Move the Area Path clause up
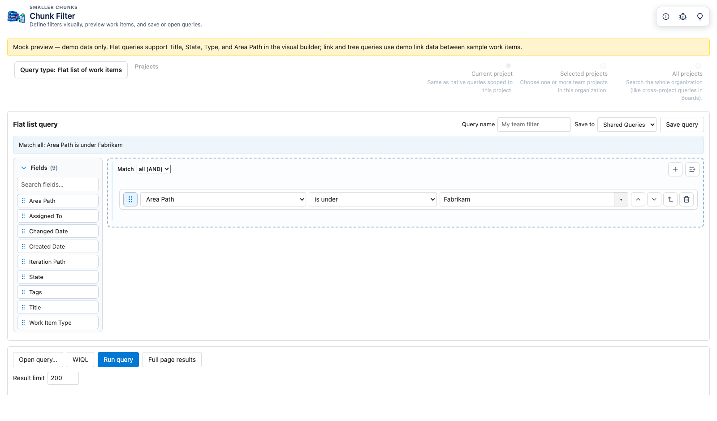The width and height of the screenshot is (717, 421). pyautogui.click(x=638, y=199)
